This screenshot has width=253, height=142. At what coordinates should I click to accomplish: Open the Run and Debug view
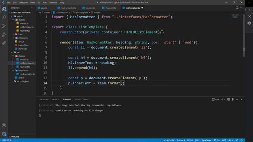click(4, 34)
